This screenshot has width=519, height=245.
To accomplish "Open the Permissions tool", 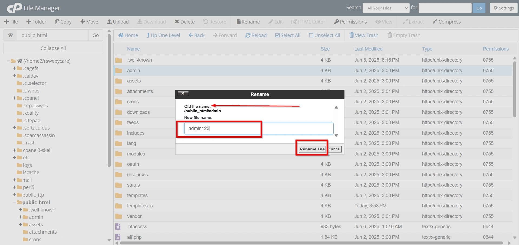I will coord(350,22).
